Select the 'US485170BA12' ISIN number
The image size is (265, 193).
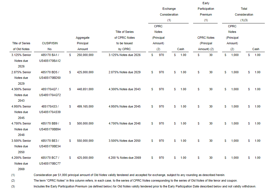[x=50, y=61]
